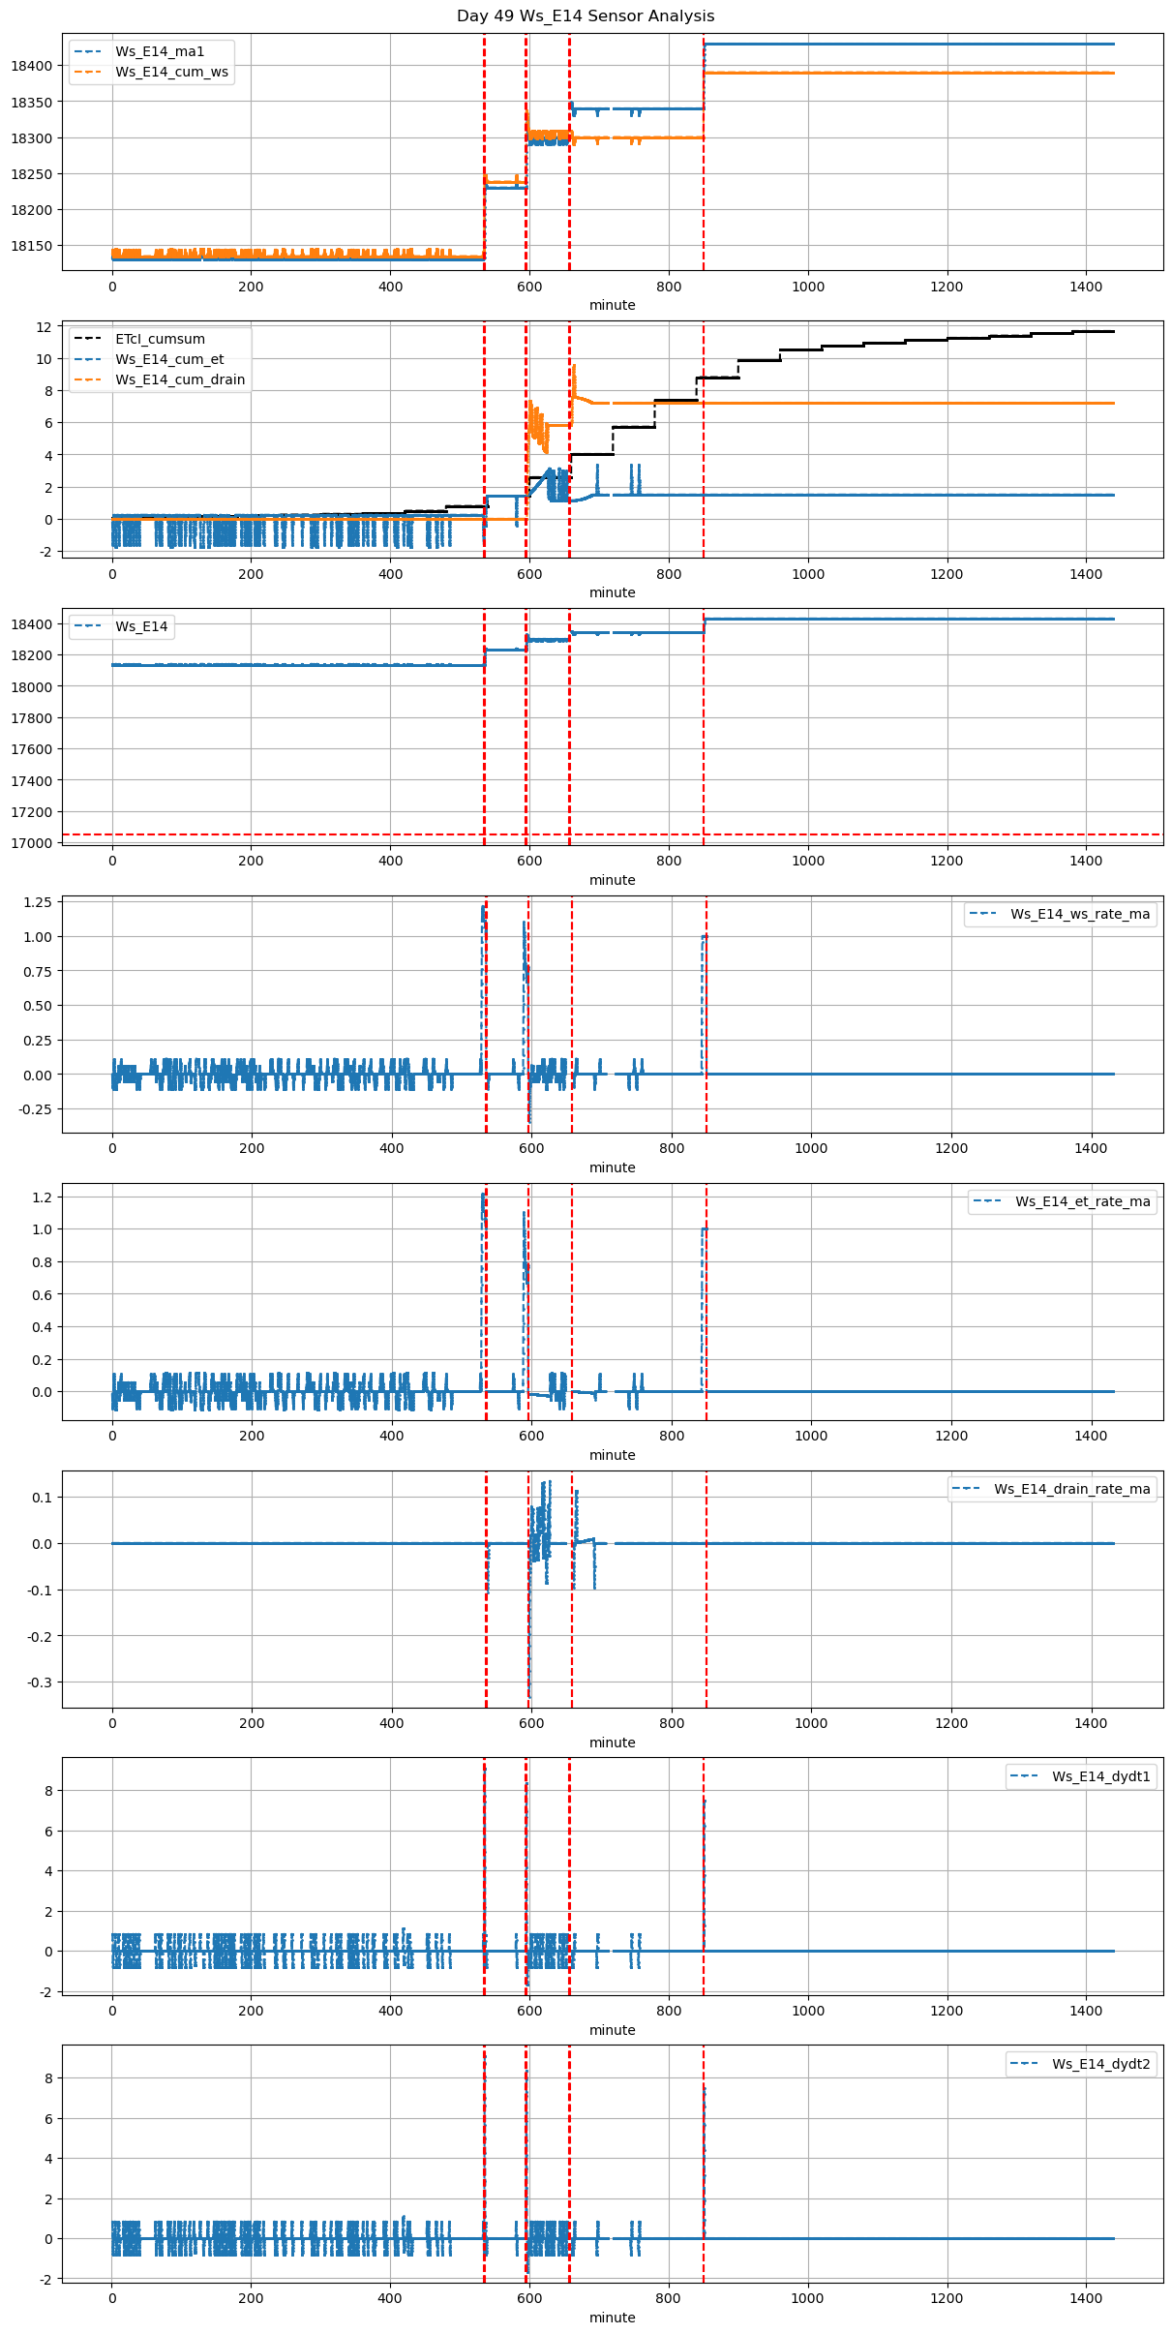This screenshot has width=1172, height=2334.
Task: Select the Ws_E14_ma1 legend entry
Action: click(x=160, y=51)
